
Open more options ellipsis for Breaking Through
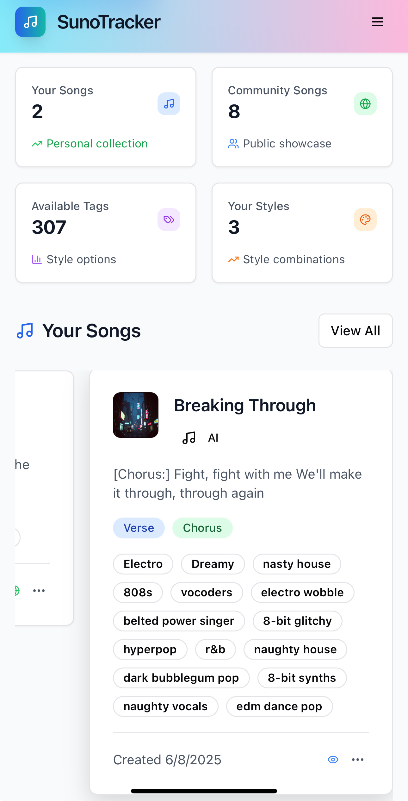click(358, 760)
